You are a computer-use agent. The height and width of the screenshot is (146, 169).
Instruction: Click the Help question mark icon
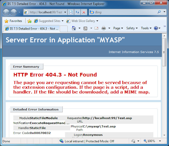coord(156,28)
